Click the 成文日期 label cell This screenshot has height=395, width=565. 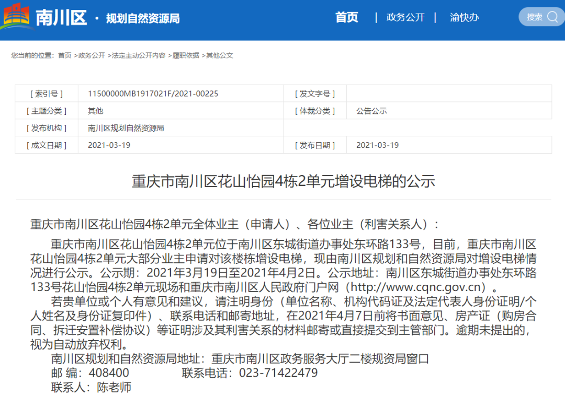(47, 145)
